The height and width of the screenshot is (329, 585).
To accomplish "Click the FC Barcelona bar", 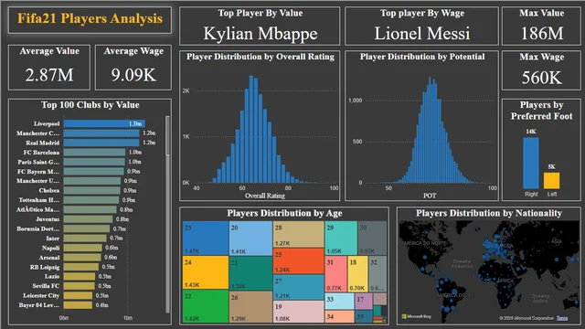I will (94, 153).
